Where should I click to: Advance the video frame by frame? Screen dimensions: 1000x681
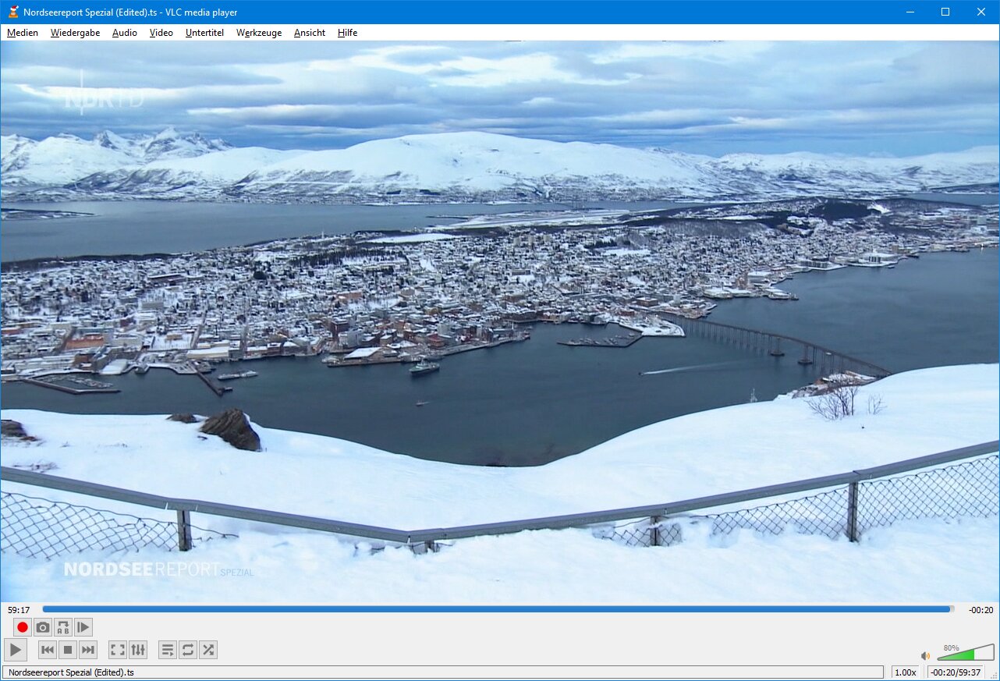point(83,627)
